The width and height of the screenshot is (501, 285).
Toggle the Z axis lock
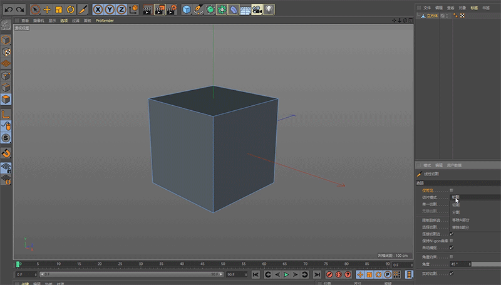point(121,9)
